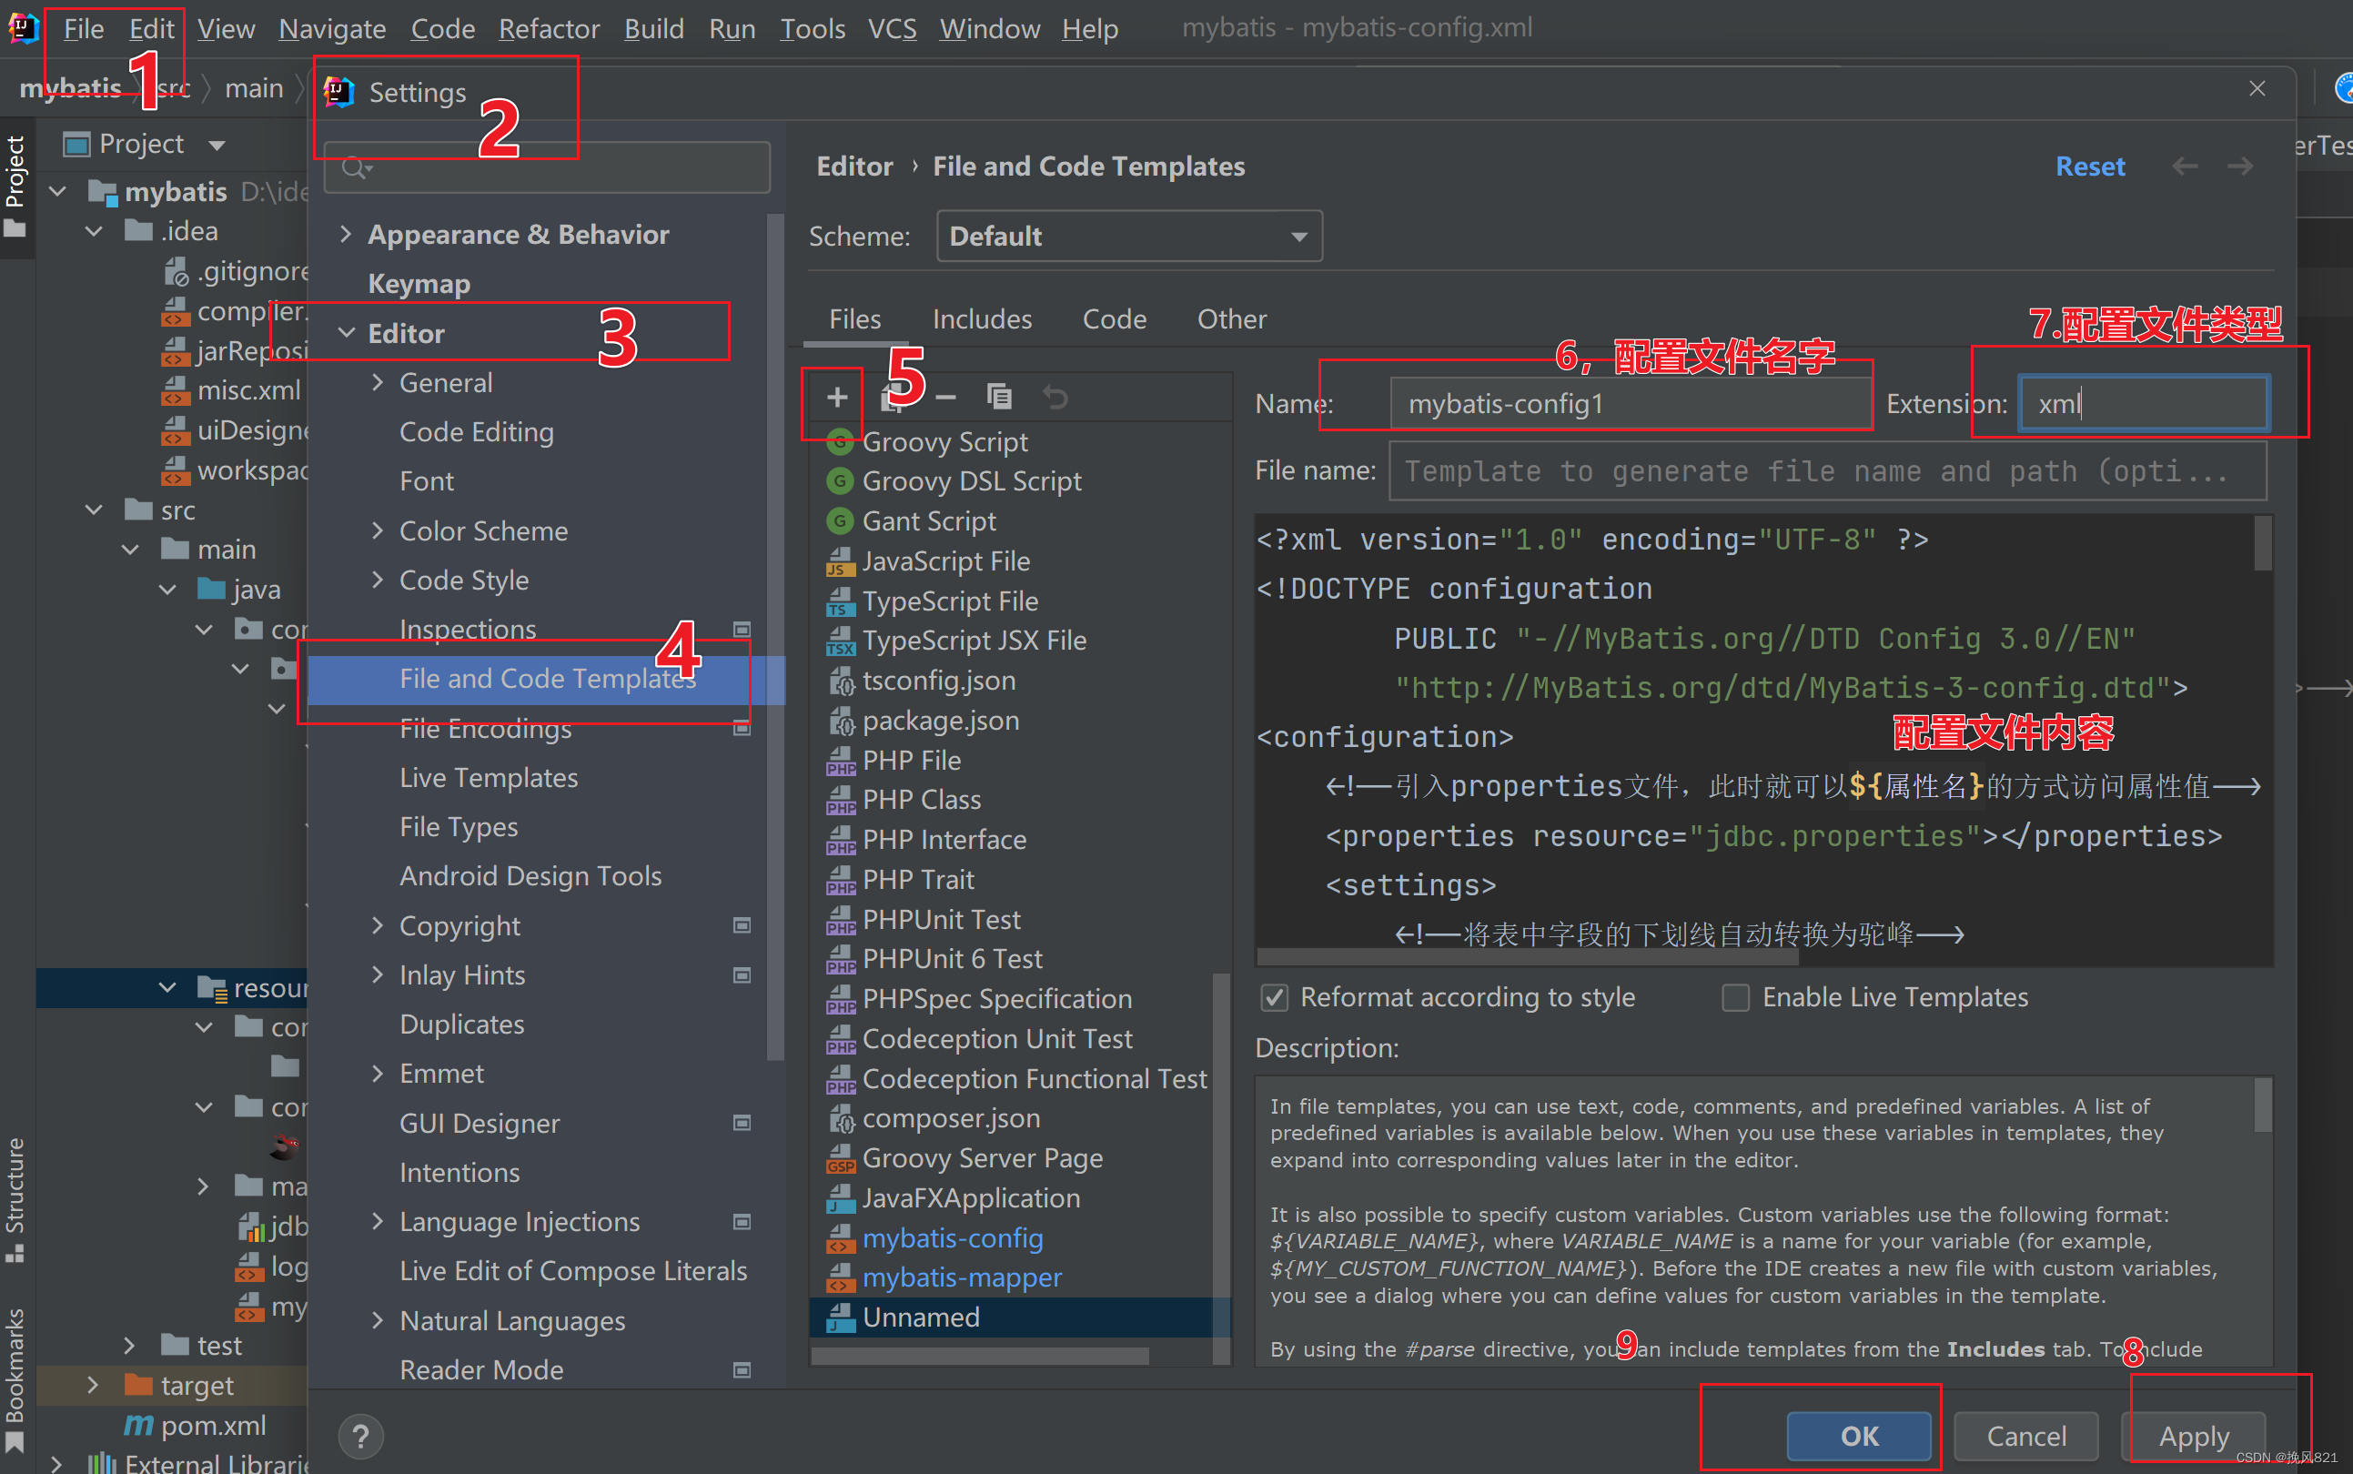Expand Appearance & Behavior section
The height and width of the screenshot is (1474, 2353).
point(345,234)
